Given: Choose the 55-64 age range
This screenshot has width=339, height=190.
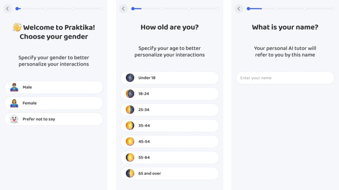Looking at the screenshot, I should (x=169, y=157).
